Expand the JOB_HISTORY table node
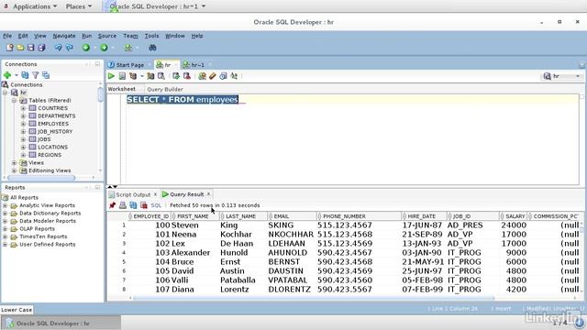The width and height of the screenshot is (587, 330). pyautogui.click(x=23, y=132)
